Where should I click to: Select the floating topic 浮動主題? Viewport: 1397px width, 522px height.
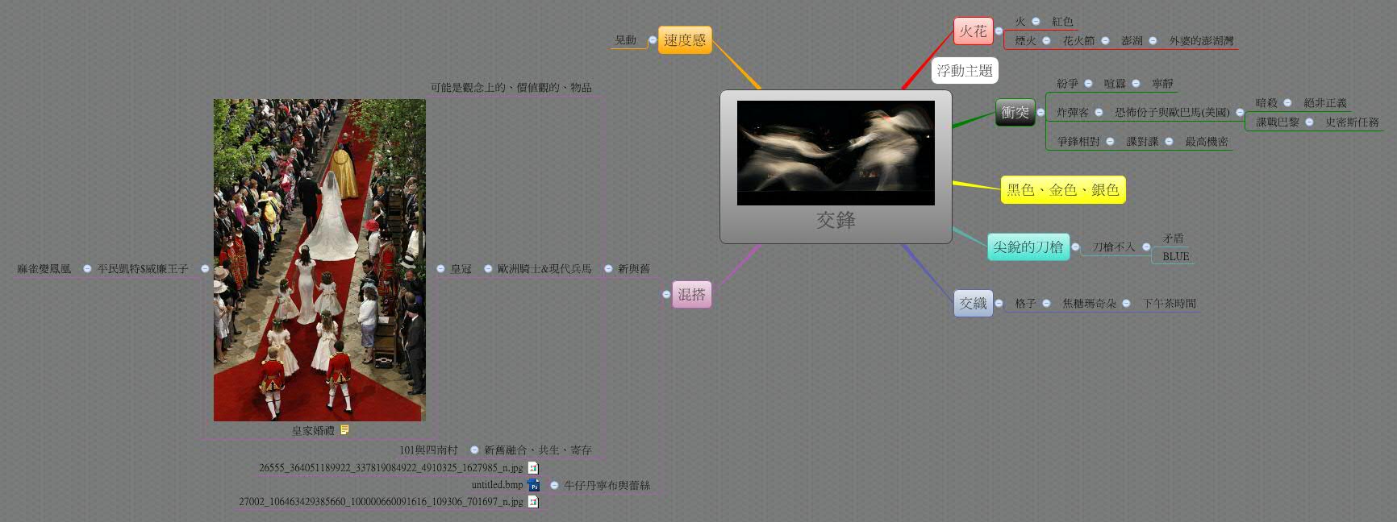point(965,71)
